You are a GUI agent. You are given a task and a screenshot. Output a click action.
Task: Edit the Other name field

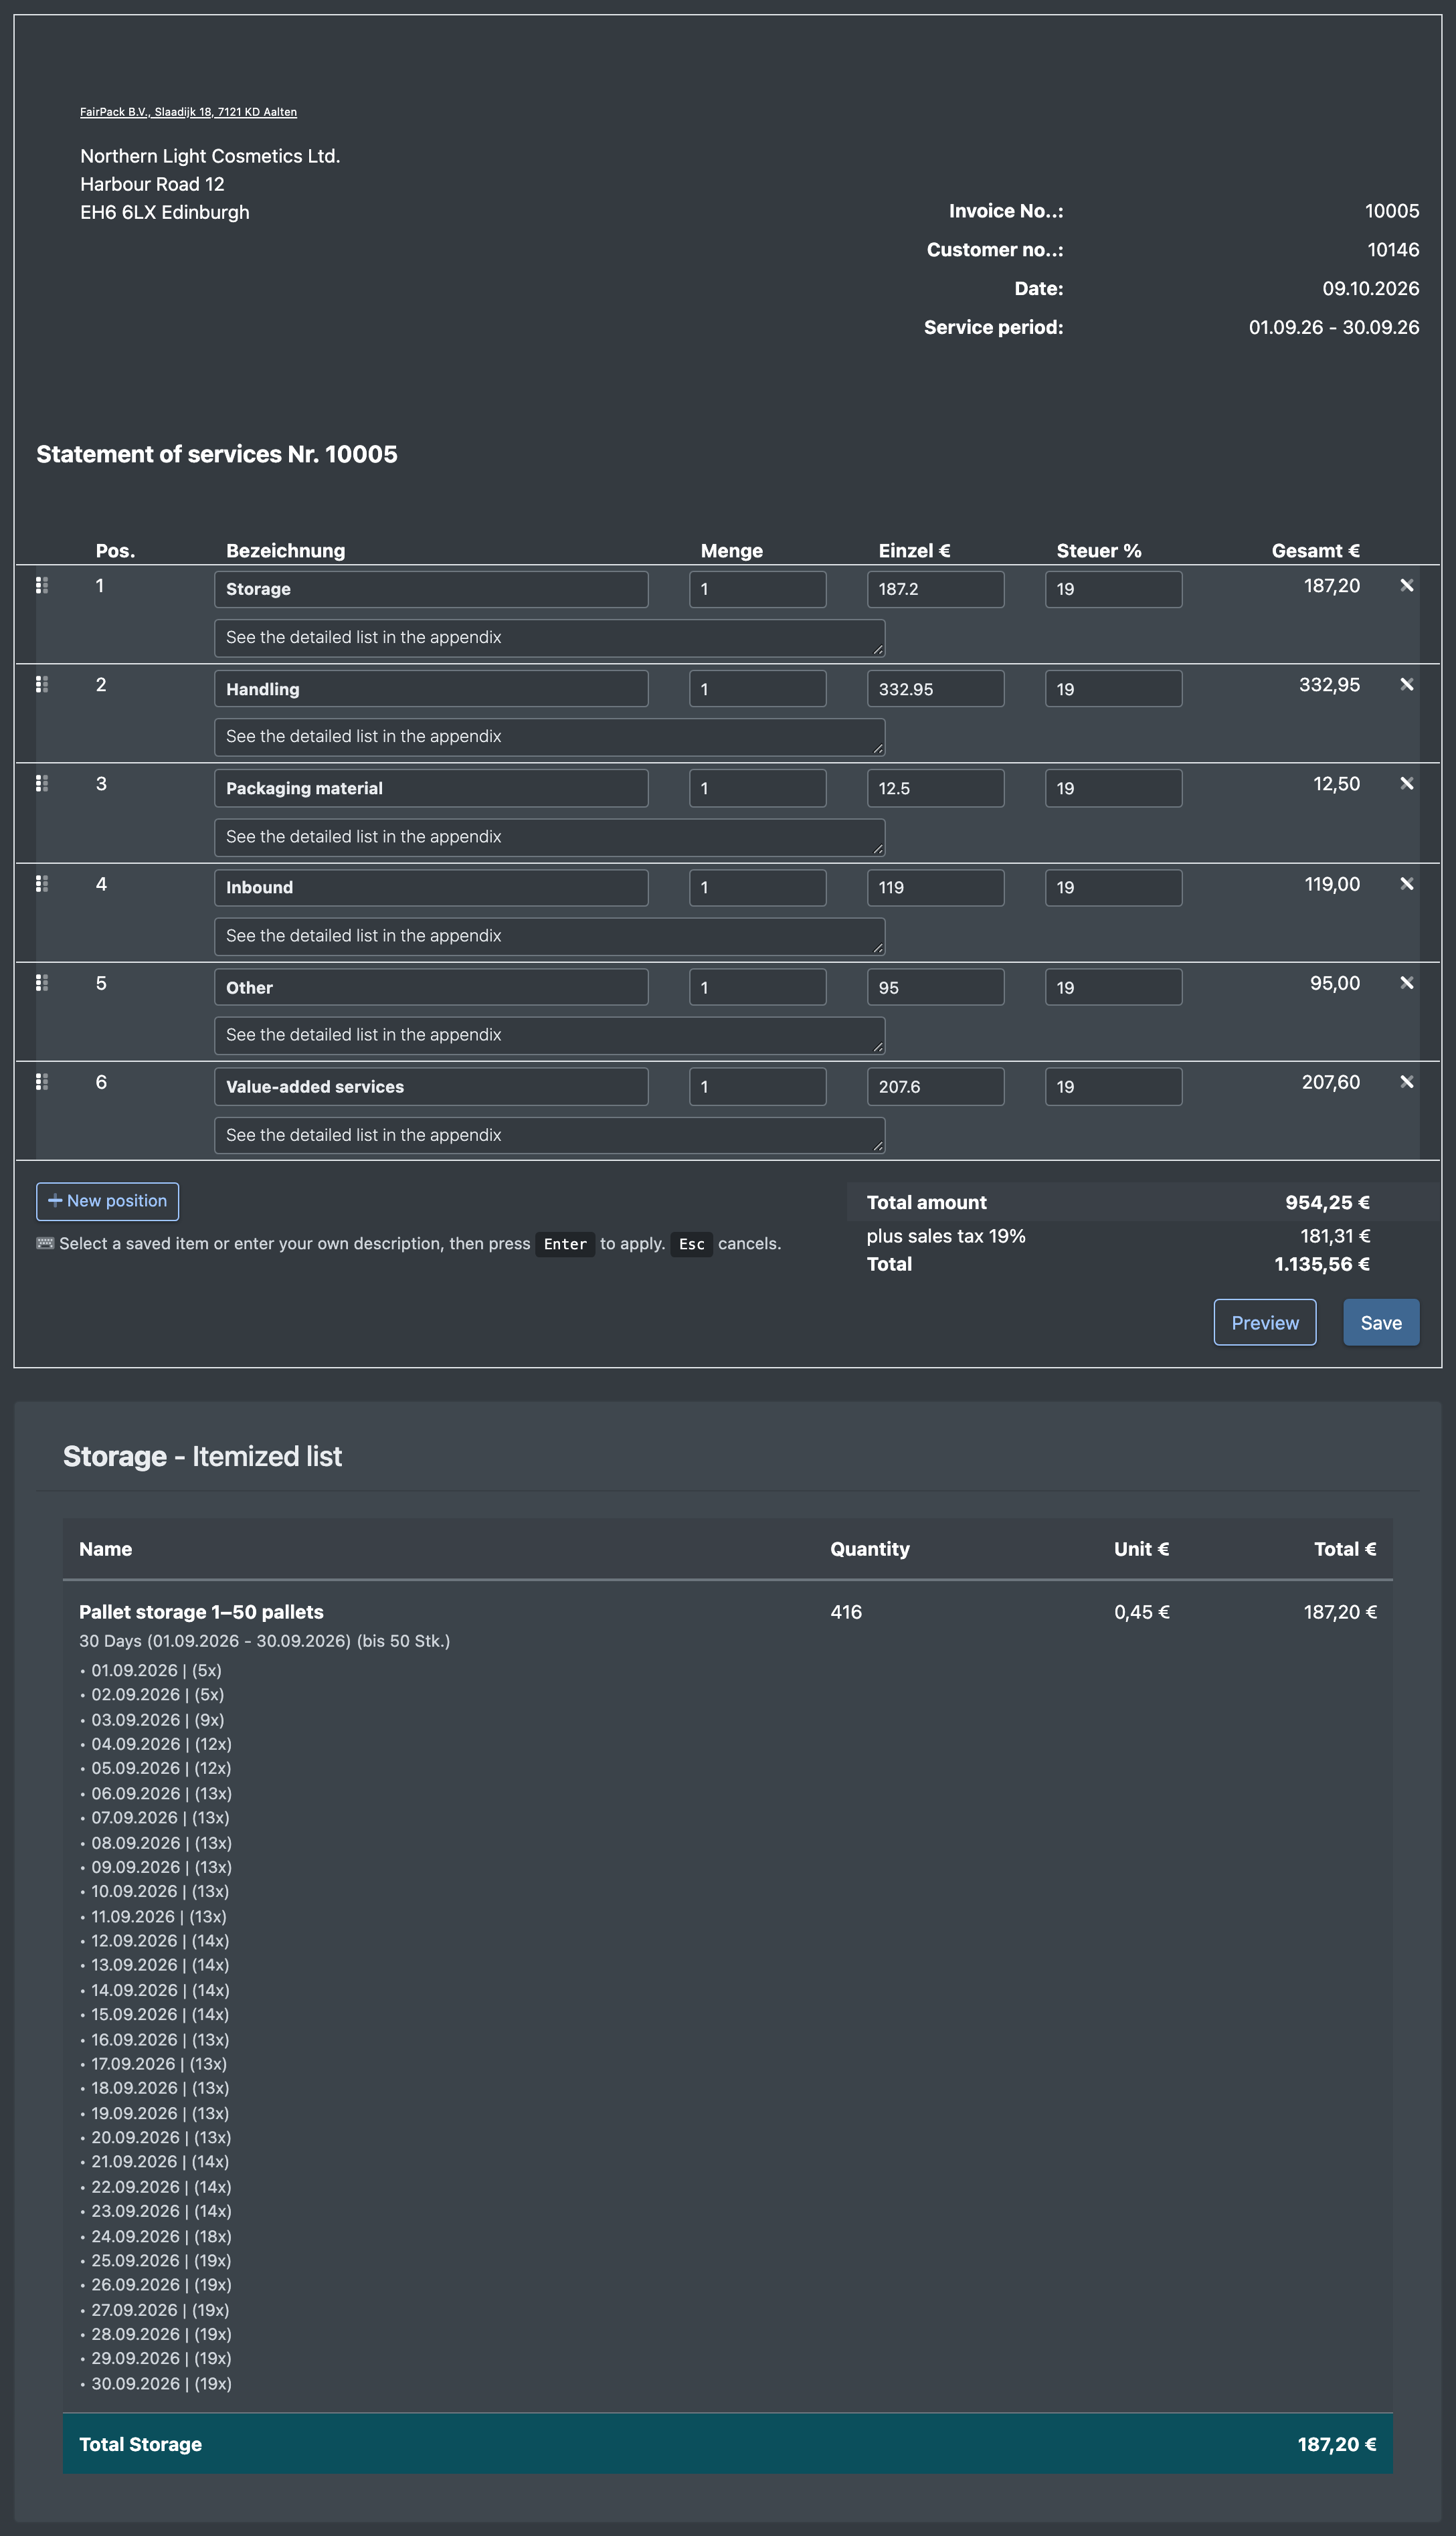(x=431, y=987)
